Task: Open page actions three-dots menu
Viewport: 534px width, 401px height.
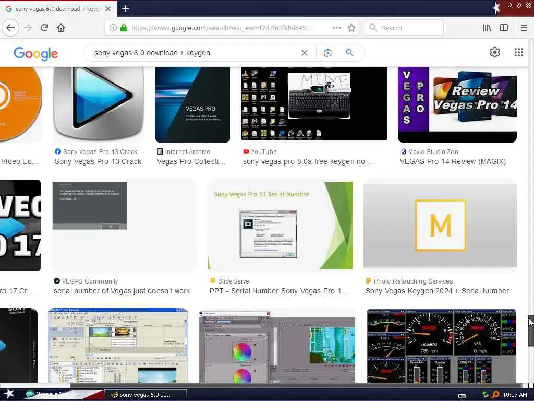Action: pyautogui.click(x=336, y=28)
